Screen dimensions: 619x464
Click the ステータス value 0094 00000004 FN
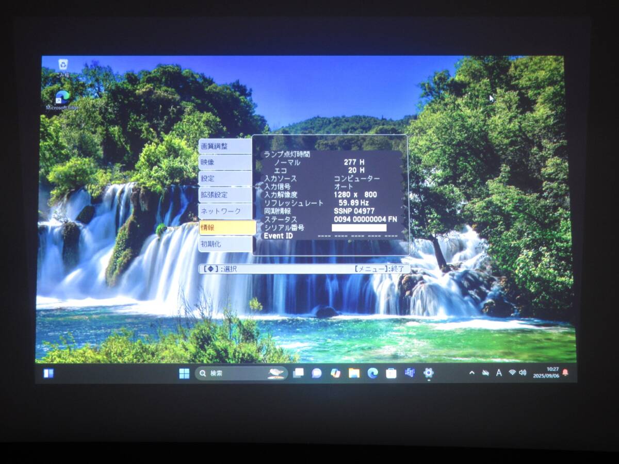coord(366,220)
